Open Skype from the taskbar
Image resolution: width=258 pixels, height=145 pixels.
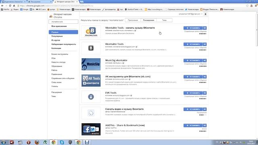point(62,142)
